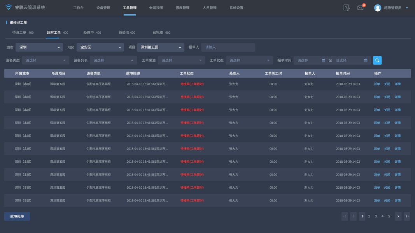Click 供配电高压环网柜 in the sixth row
415x233 pixels.
point(98,149)
